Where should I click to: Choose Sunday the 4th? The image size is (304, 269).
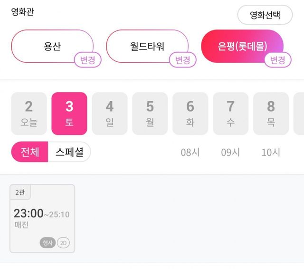pos(110,114)
